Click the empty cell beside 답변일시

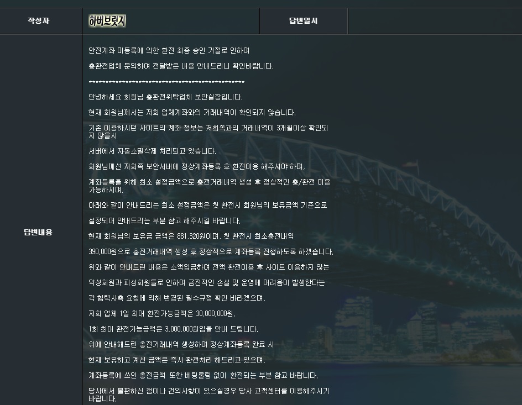434,21
